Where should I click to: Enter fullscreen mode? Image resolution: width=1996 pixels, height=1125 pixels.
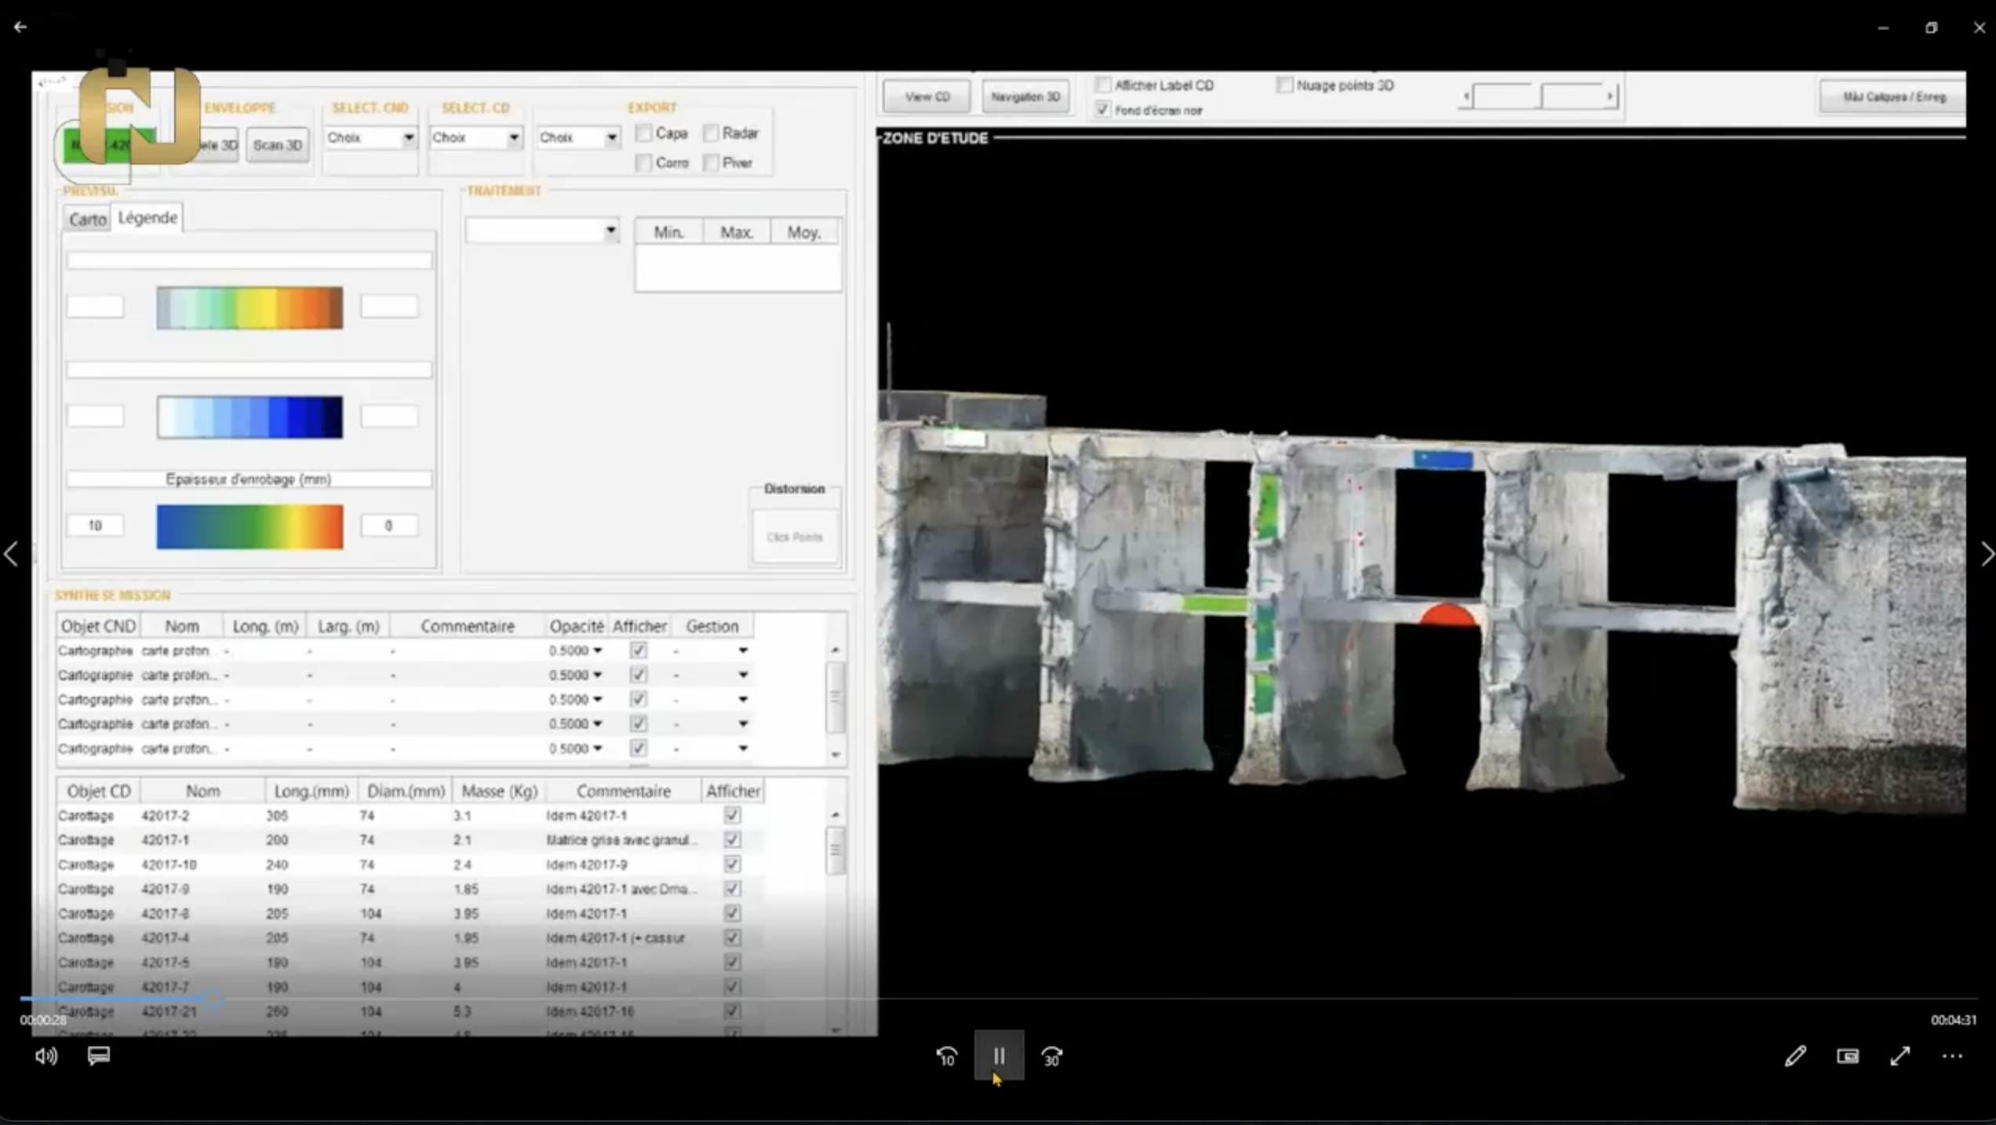[1899, 1056]
